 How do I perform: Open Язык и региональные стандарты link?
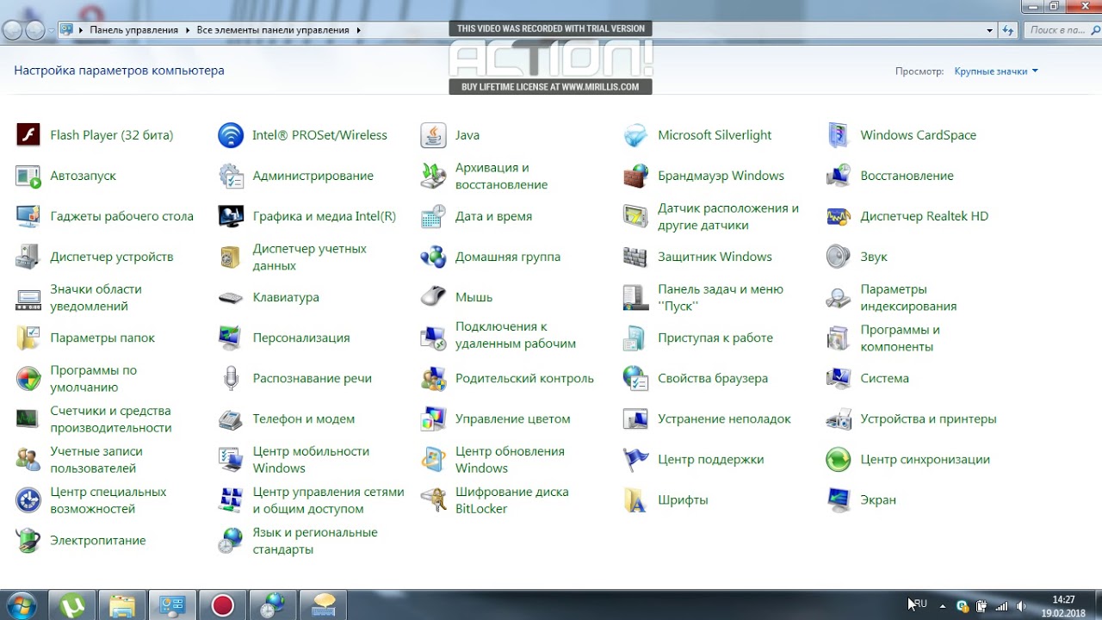[x=315, y=541]
